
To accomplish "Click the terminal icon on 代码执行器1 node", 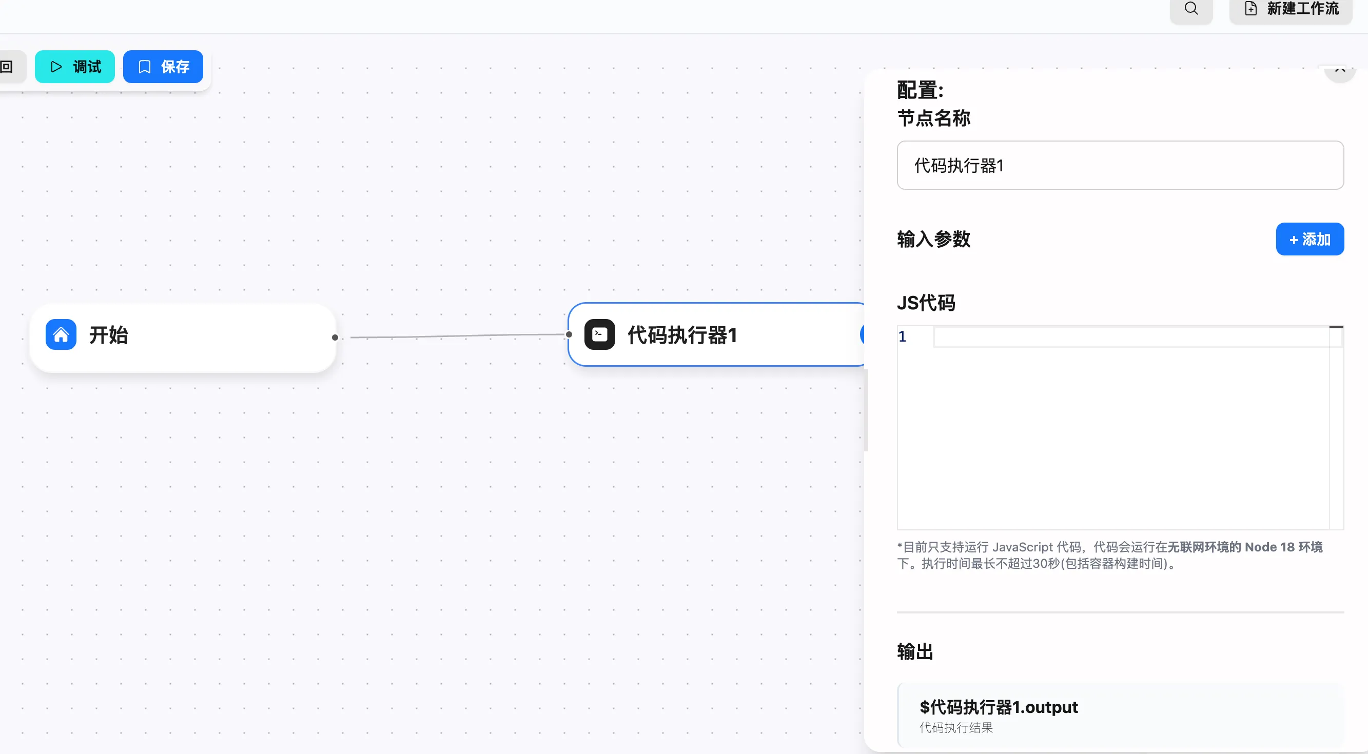I will 599,334.
